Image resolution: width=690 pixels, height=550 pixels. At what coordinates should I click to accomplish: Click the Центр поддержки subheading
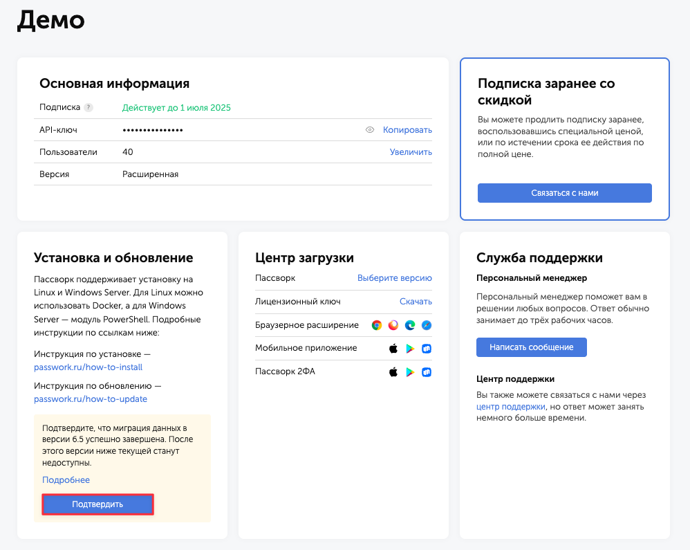[x=515, y=379]
